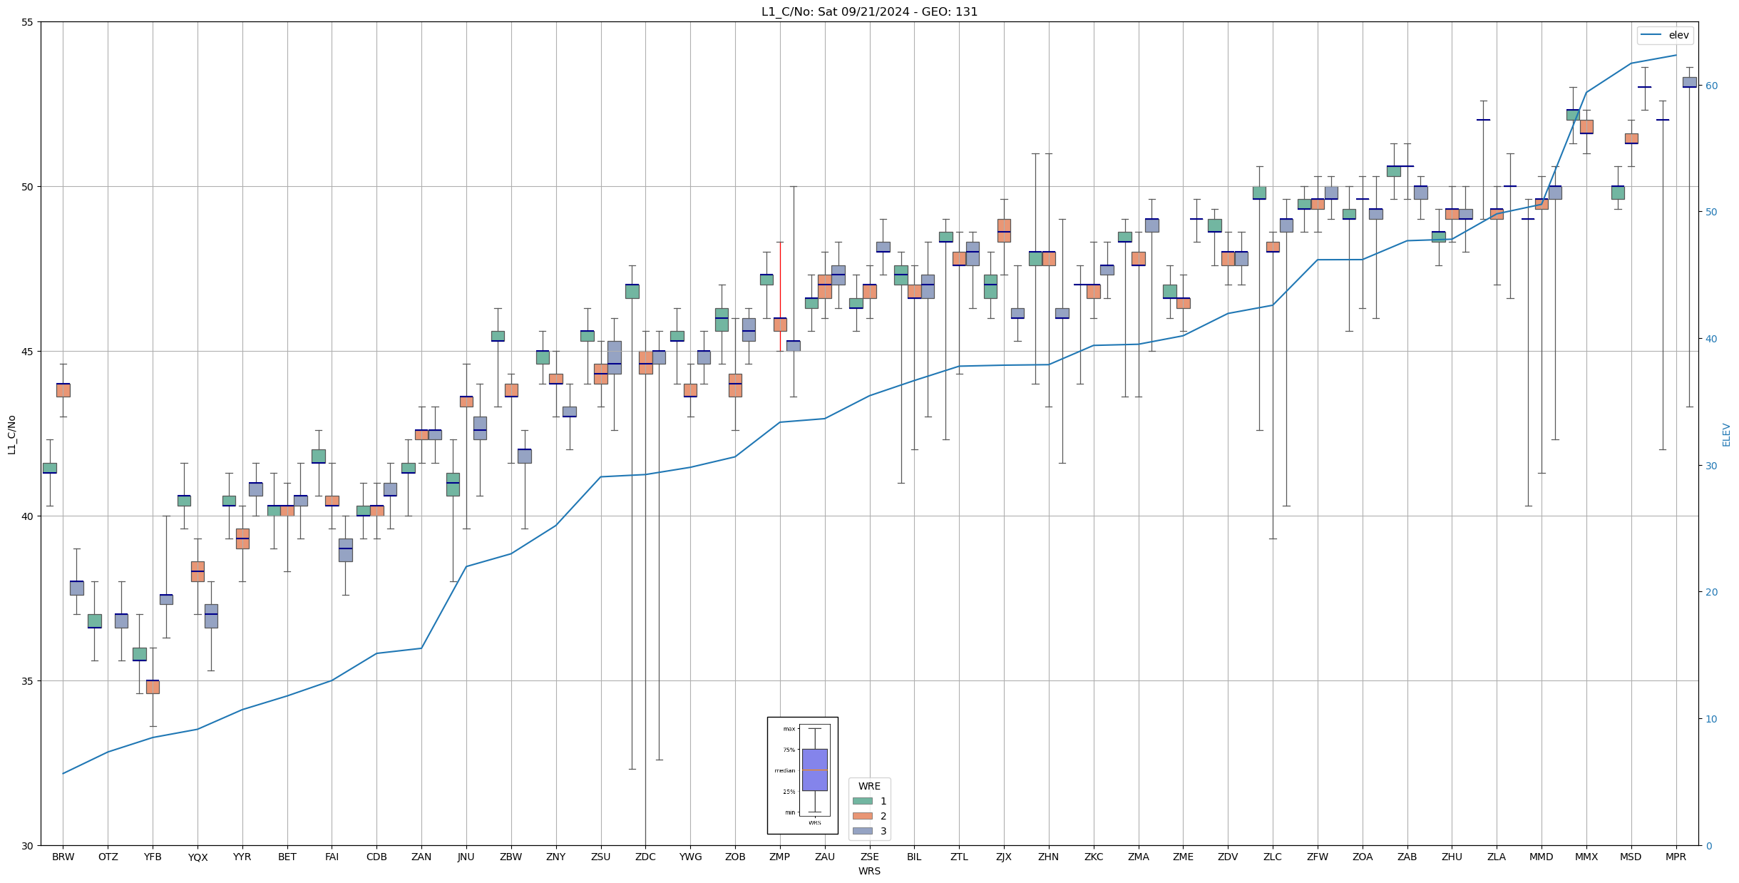This screenshot has width=1739, height=883.
Task: Click the 'OTZ' station tick label
Action: (108, 857)
